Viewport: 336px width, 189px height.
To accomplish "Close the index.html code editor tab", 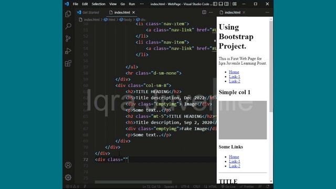I will tap(133, 13).
